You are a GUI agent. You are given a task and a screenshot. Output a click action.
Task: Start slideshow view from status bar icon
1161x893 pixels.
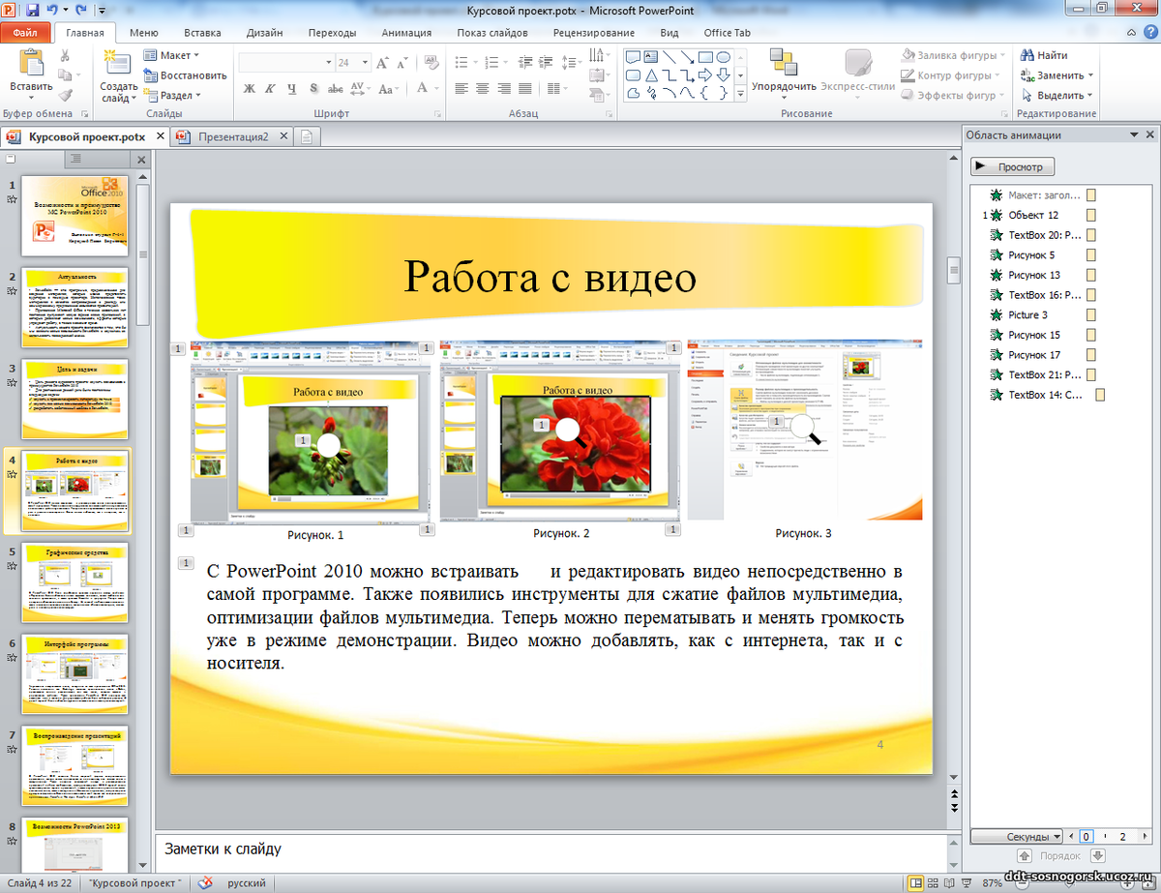(x=967, y=882)
